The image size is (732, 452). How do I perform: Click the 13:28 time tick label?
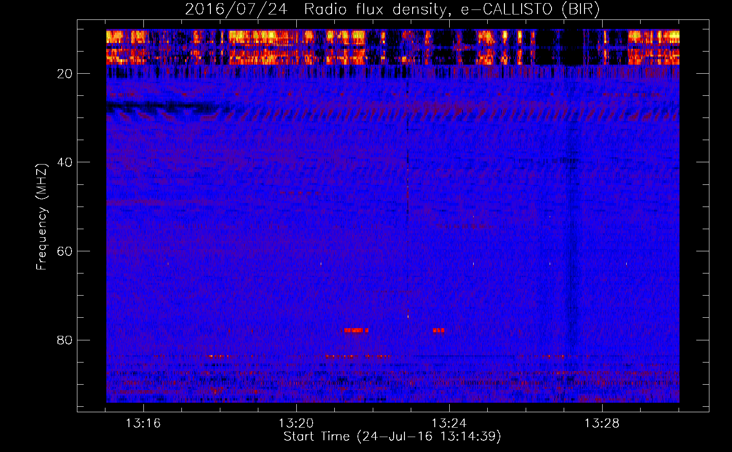(602, 424)
